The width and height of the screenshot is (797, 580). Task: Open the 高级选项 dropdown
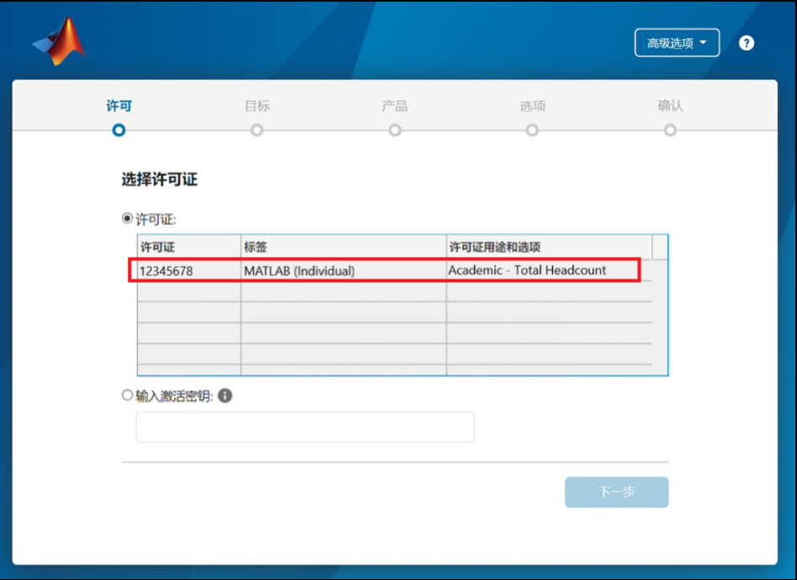click(x=677, y=43)
